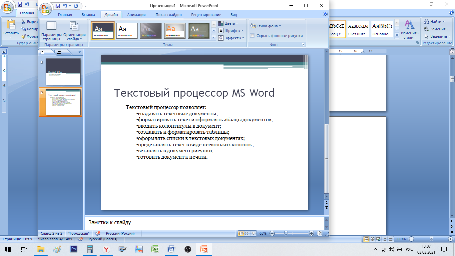The image size is (455, 256).
Task: Open PowerPoint quick access toolbar customize arrow
Action: (x=86, y=6)
